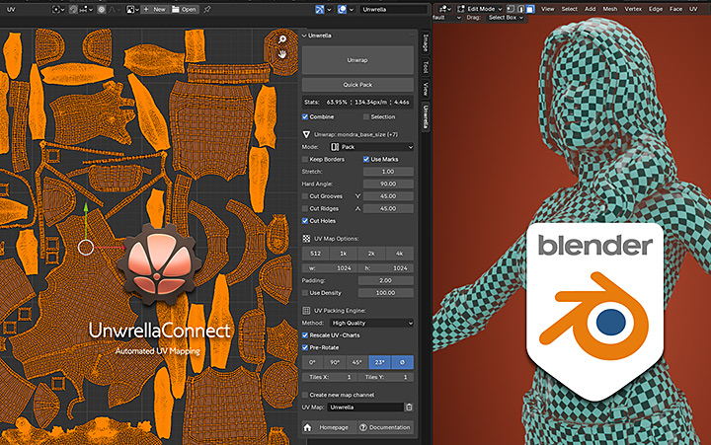Toggle the image pin icon
This screenshot has width=711, height=445.
pyautogui.click(x=206, y=9)
